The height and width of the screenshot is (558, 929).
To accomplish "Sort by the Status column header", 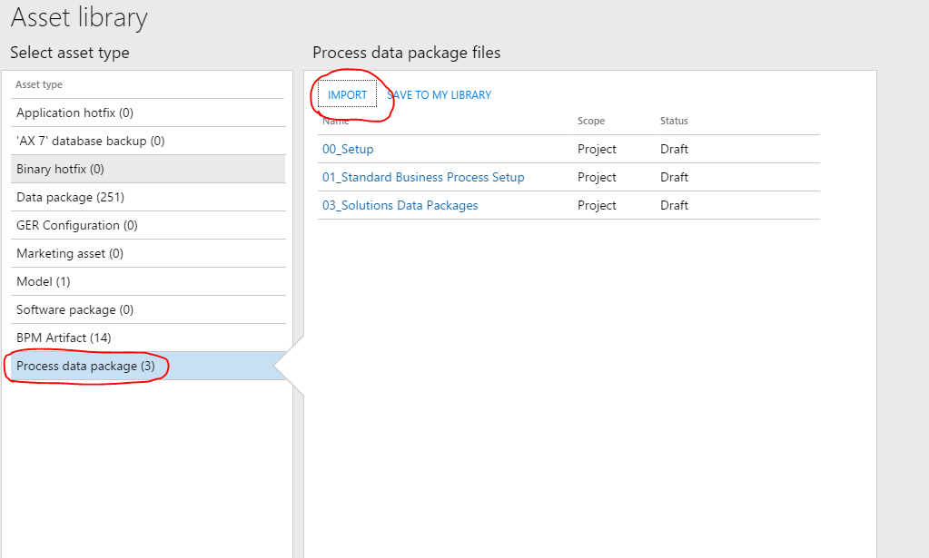I will 674,121.
